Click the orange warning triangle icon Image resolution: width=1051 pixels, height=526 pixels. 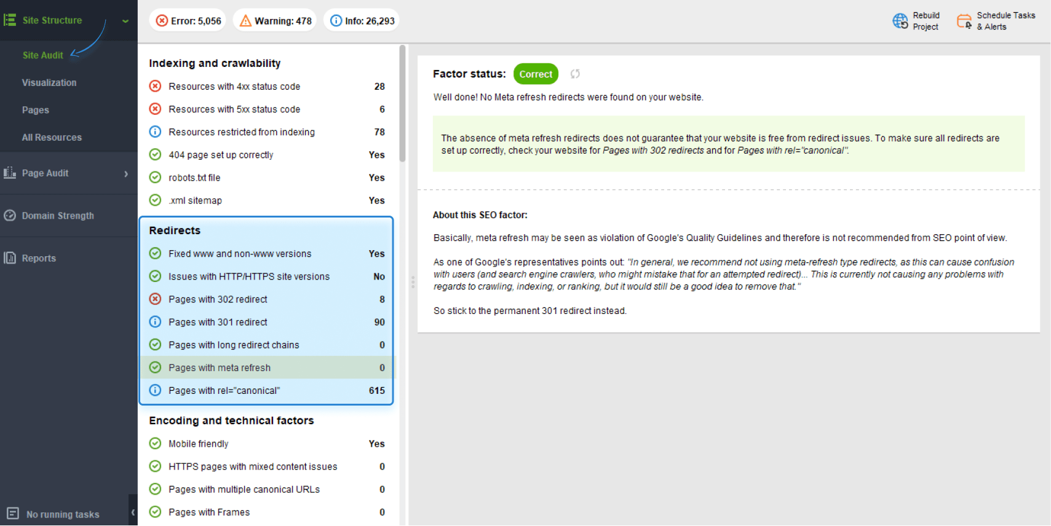[245, 21]
